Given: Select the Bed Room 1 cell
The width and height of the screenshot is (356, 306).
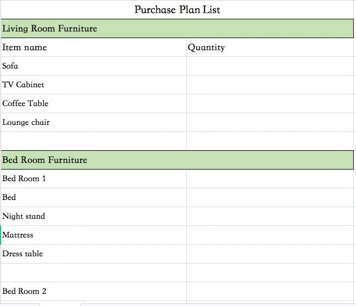Looking at the screenshot, I should (93, 179).
